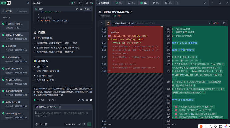Regenerate the assistant response
230x128 pixels.
pyautogui.click(x=91, y=100)
